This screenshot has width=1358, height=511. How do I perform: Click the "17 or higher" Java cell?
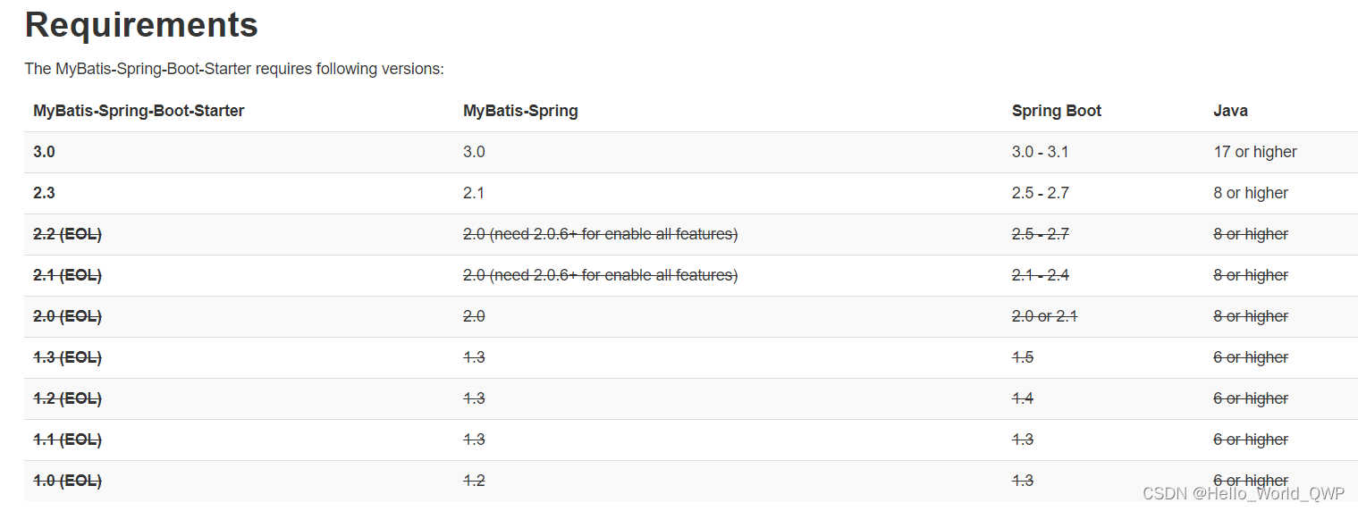[x=1255, y=152]
